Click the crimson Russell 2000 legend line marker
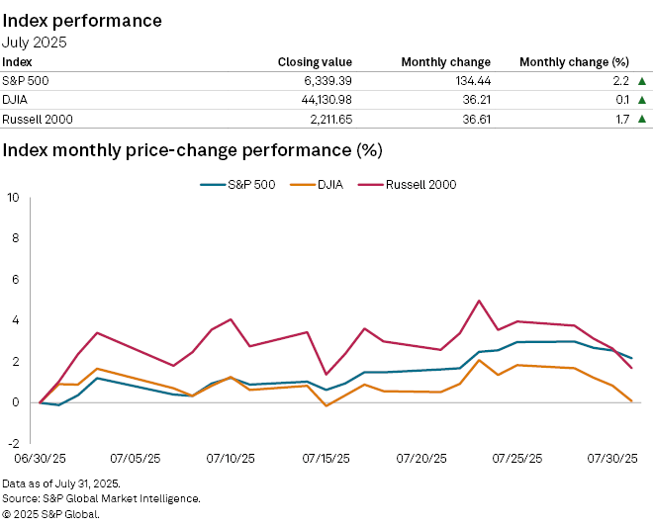Image resolution: width=653 pixels, height=527 pixels. click(x=370, y=184)
